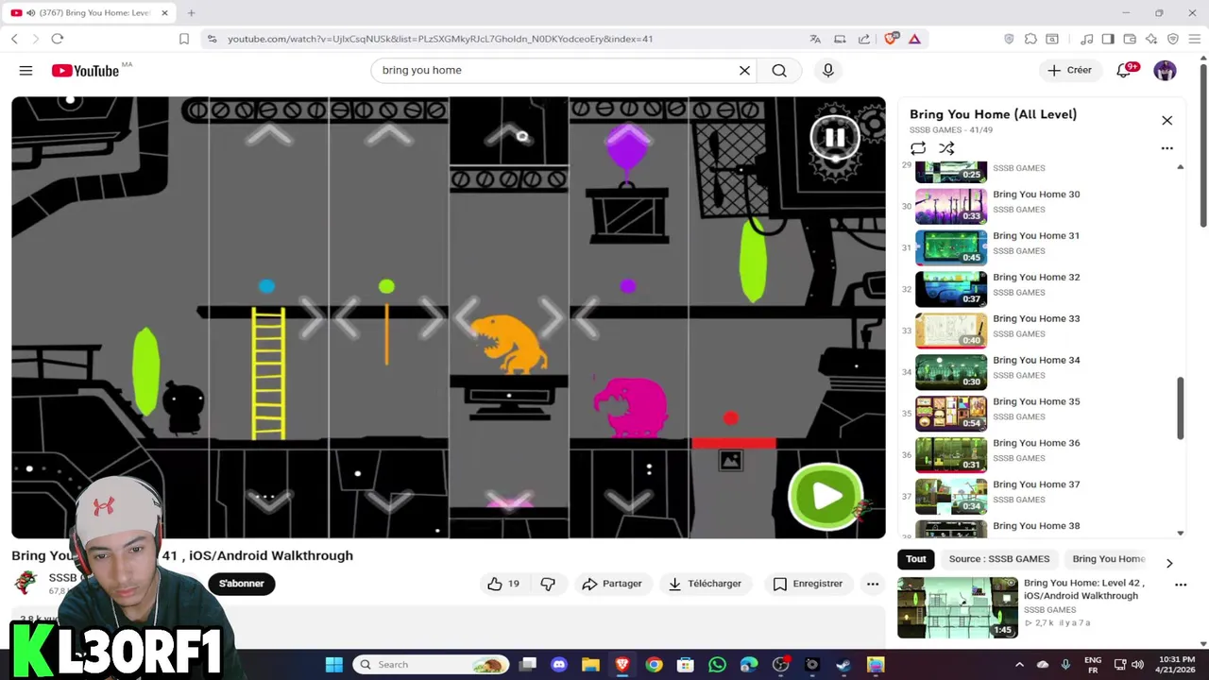Screen dimensions: 1209x680
Task: Clear the search box text
Action: [744, 71]
